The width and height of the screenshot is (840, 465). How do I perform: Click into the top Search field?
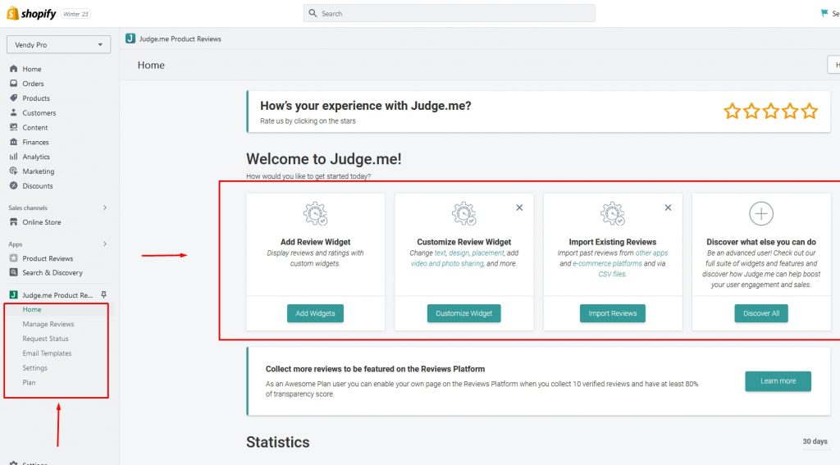coord(450,13)
